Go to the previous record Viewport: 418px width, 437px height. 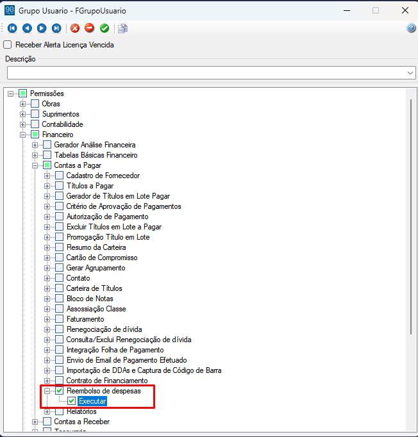(27, 28)
